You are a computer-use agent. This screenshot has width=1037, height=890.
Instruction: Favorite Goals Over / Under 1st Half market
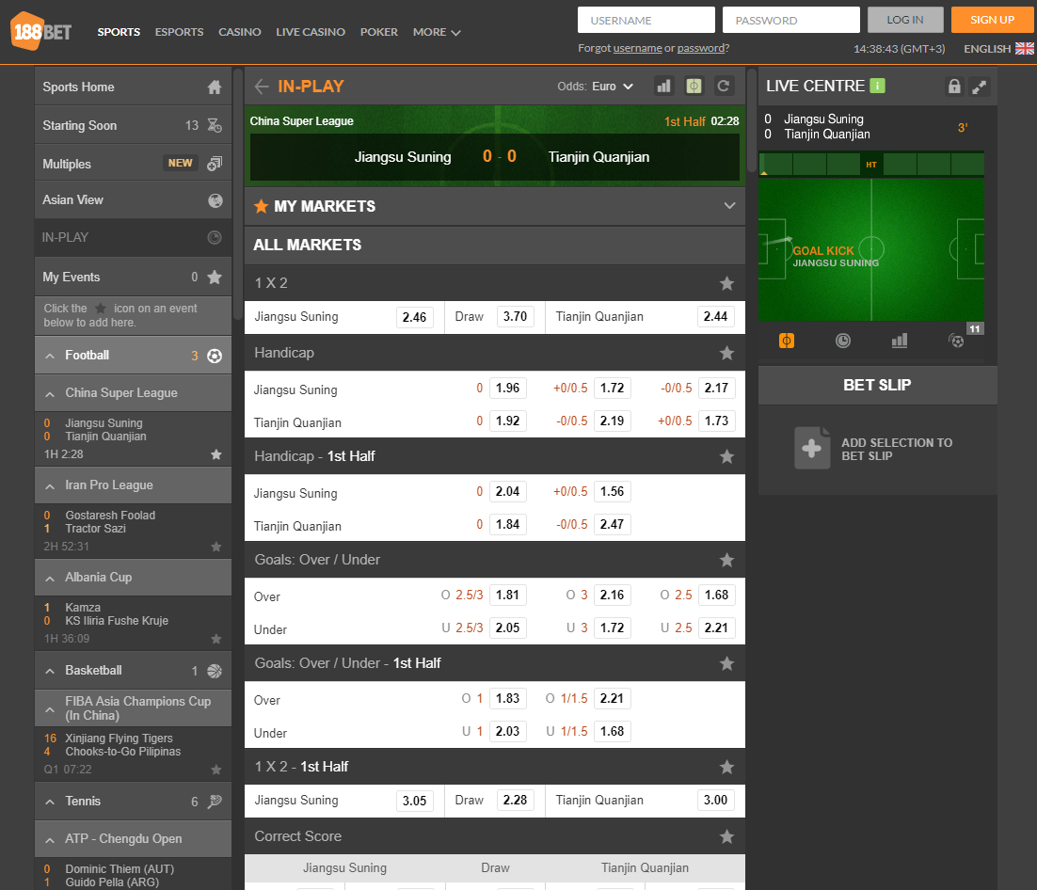[726, 663]
